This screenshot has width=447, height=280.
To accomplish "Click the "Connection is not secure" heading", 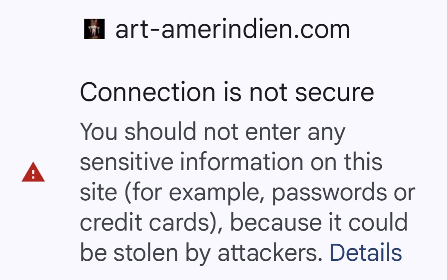I will (226, 92).
